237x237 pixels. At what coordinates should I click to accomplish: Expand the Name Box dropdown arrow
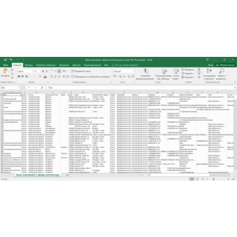coord(18,88)
